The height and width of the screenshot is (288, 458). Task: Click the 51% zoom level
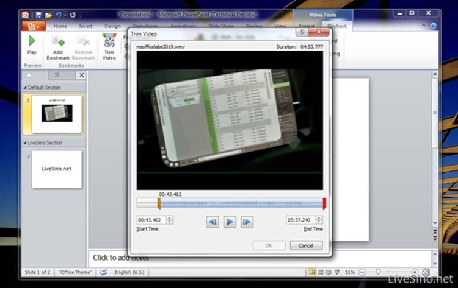click(x=349, y=272)
